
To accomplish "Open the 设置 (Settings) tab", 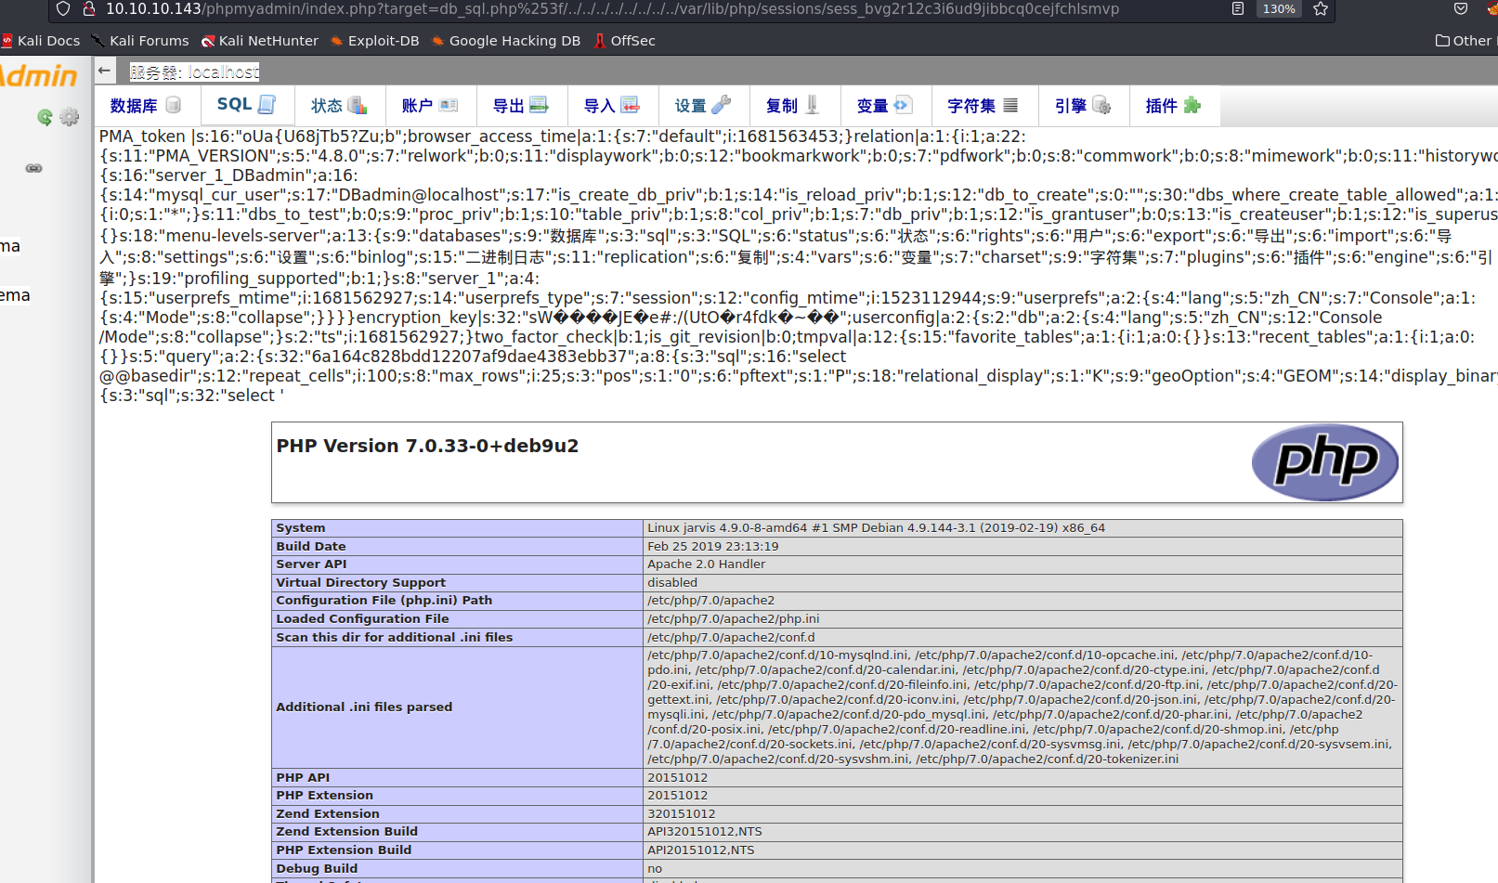I will coord(703,106).
